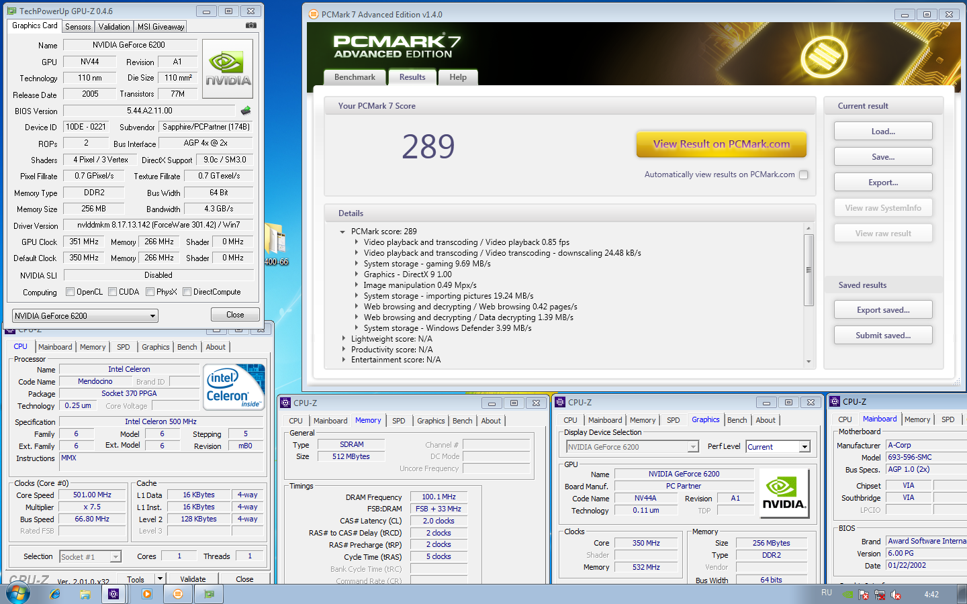
Task: Click the PCMark 7 title bar icon
Action: coord(313,14)
